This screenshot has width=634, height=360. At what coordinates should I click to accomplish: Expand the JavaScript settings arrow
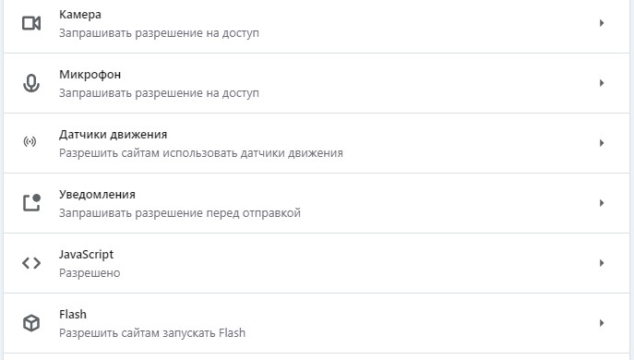[x=602, y=263]
